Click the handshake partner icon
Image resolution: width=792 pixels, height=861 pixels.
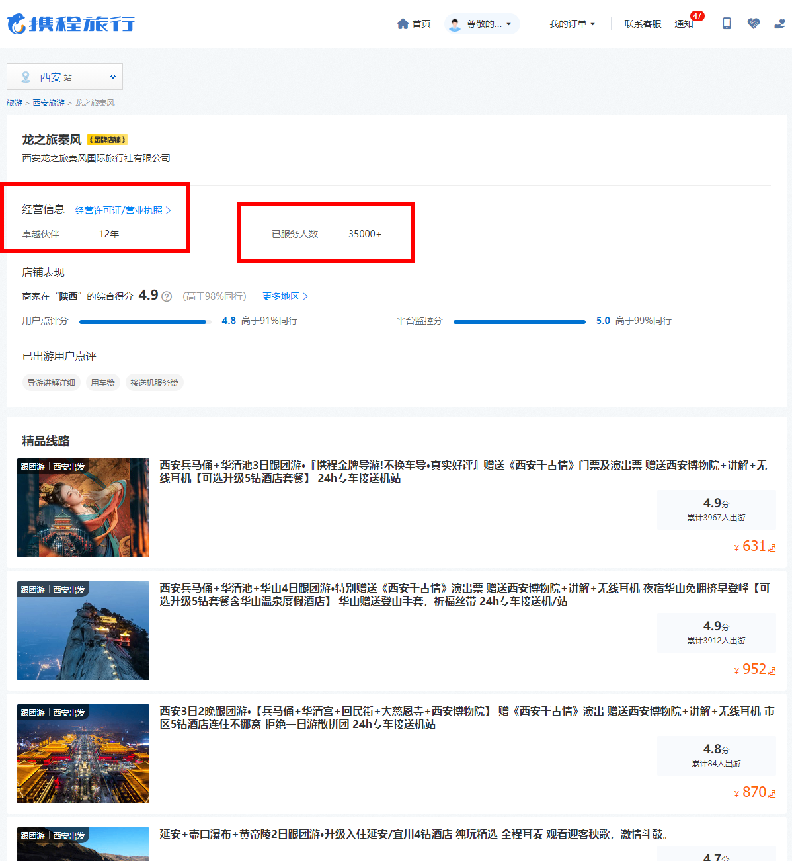pos(754,24)
